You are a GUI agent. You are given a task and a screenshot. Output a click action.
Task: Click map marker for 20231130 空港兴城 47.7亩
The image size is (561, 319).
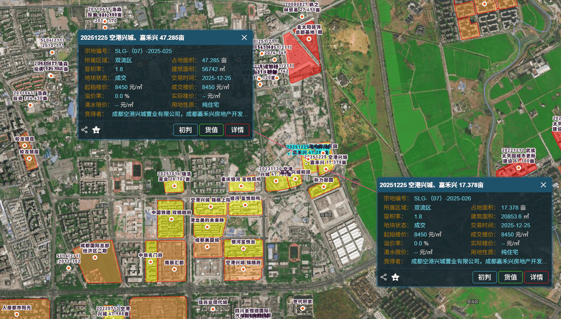tap(276, 181)
